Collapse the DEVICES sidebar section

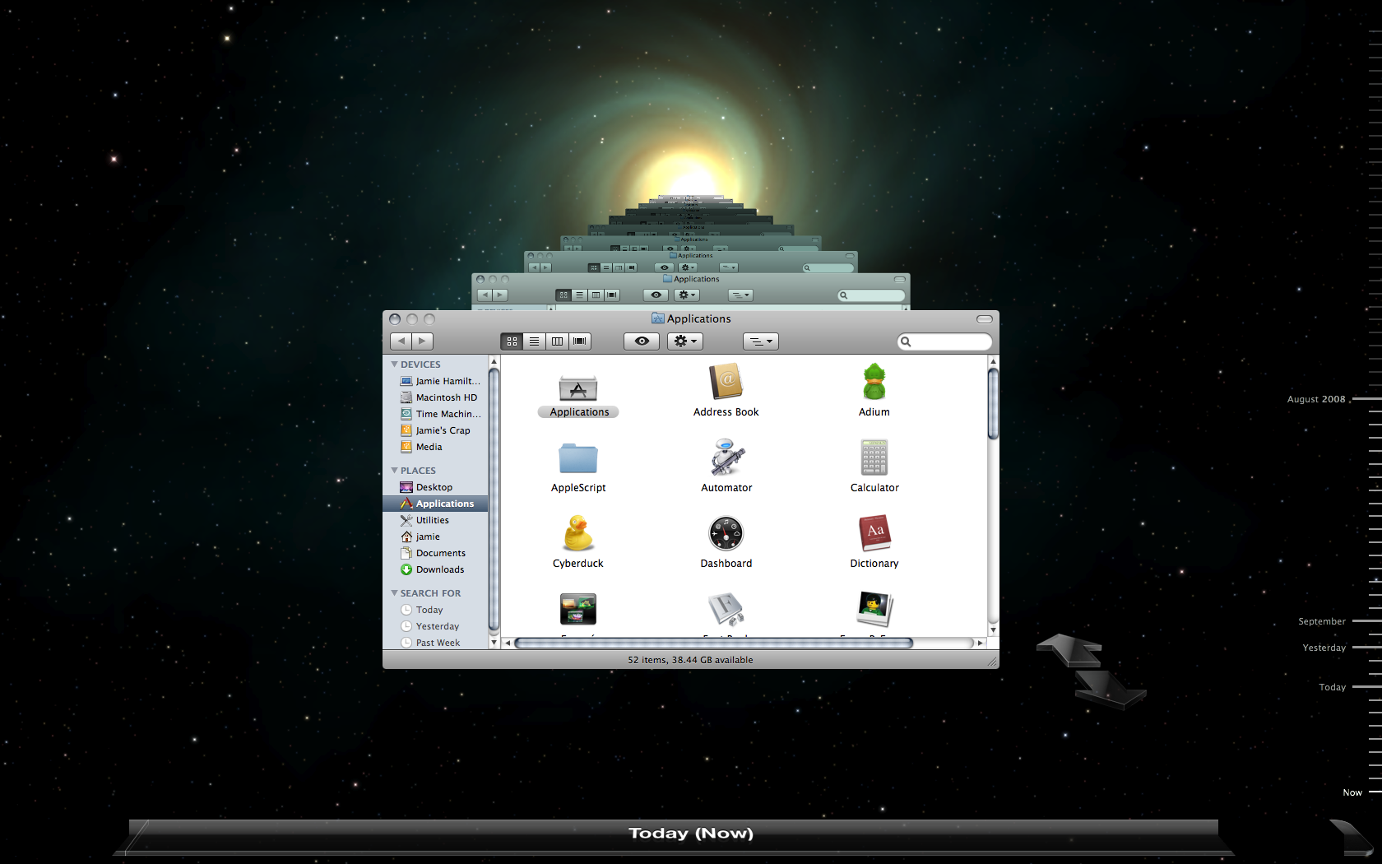point(394,365)
